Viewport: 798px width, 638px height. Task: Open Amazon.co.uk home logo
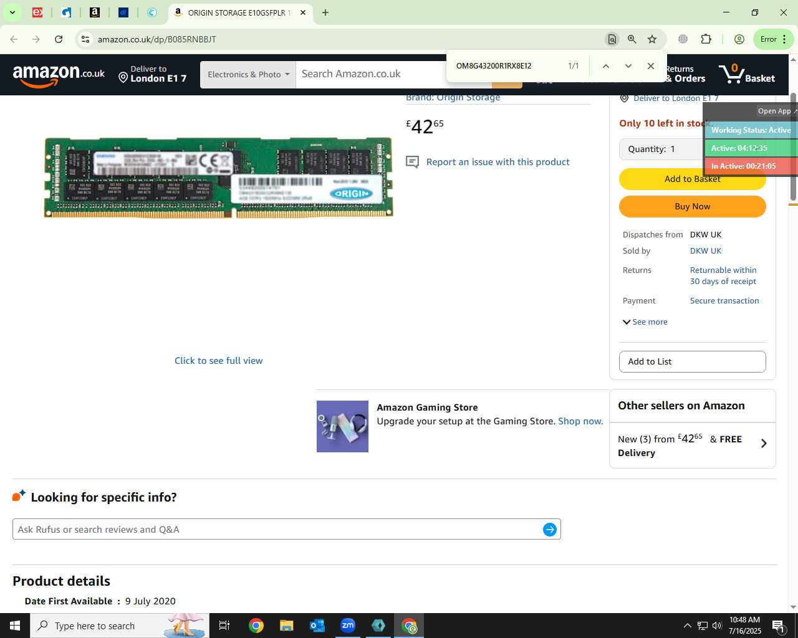[59, 75]
